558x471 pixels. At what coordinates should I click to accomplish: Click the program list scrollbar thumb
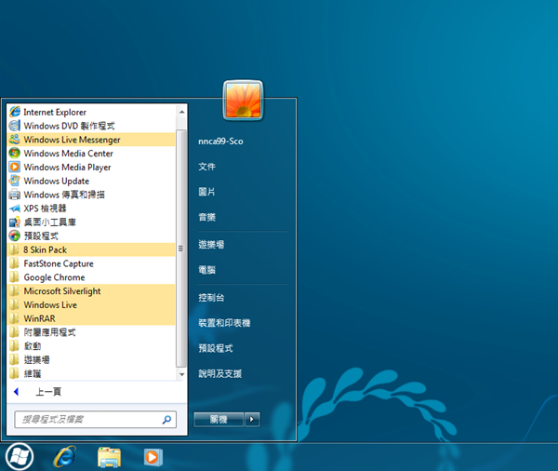tap(181, 249)
